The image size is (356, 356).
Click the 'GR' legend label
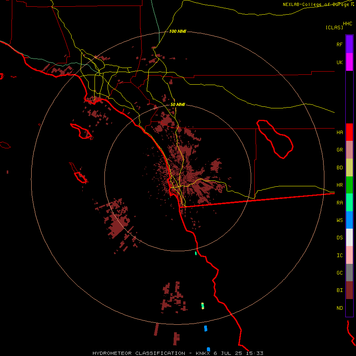point(339,150)
